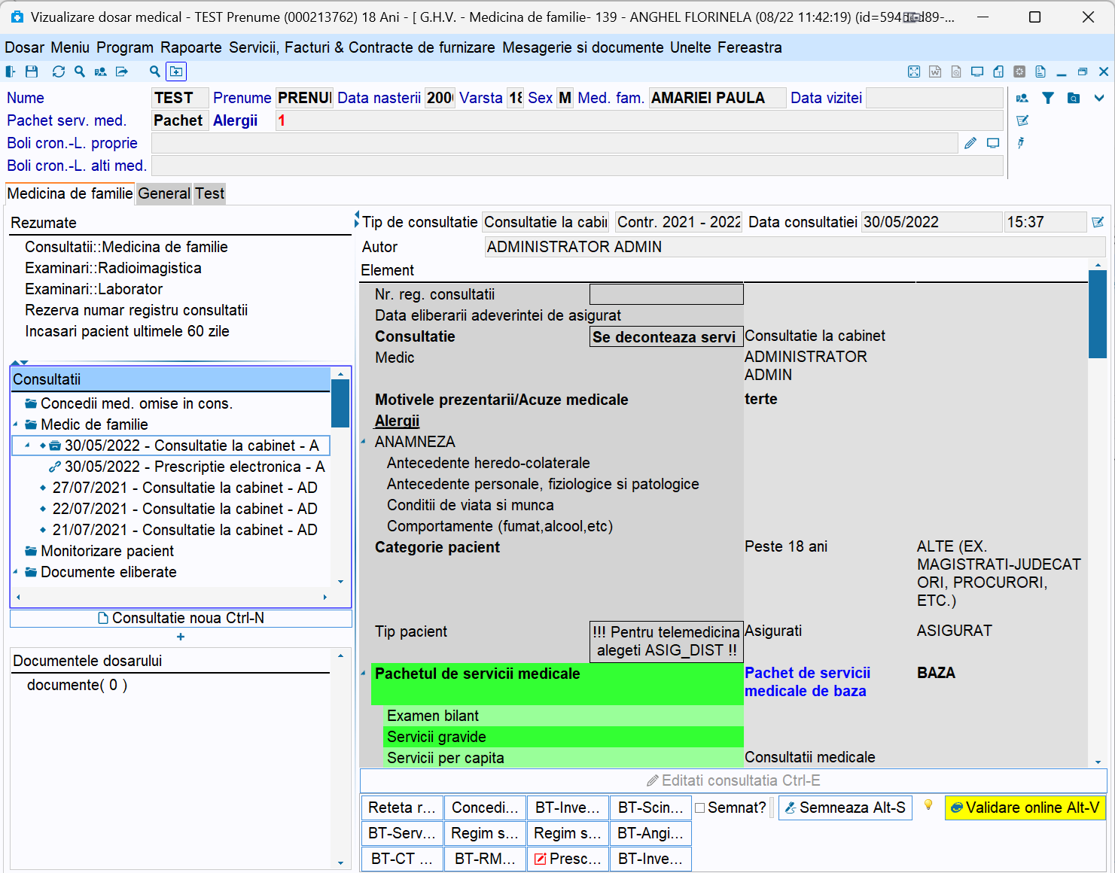Viewport: 1115px width, 873px height.
Task: Click scrollbar thumb of Consultatii tree
Action: (x=340, y=403)
